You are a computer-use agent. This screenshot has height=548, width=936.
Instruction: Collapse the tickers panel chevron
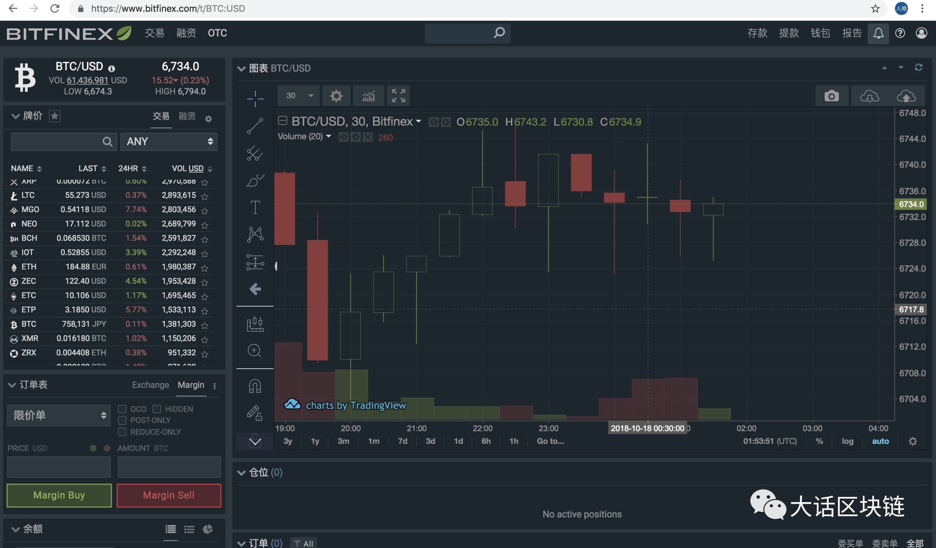(x=15, y=116)
